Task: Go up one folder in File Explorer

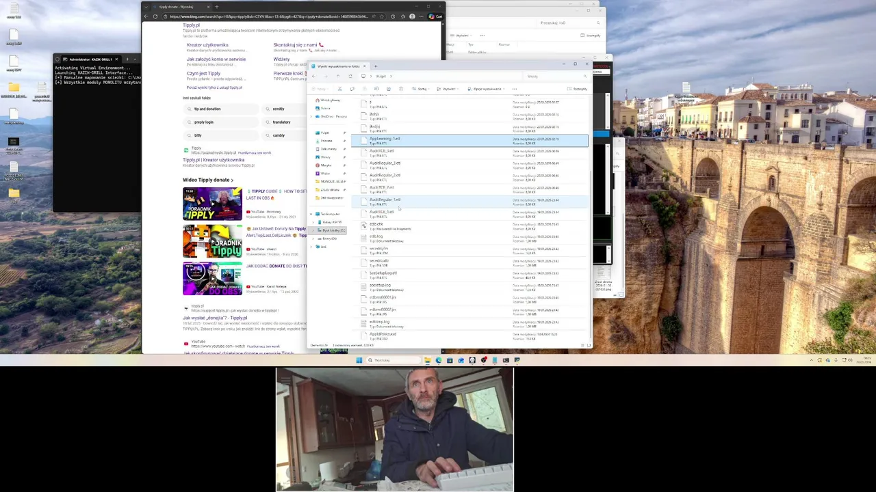Action: tap(338, 76)
